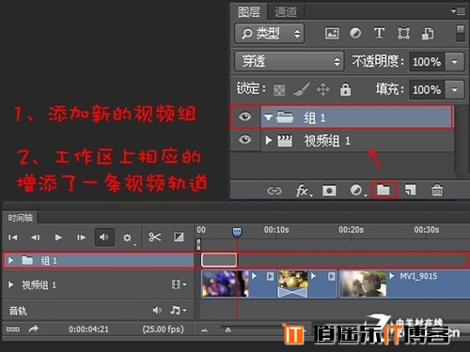The width and height of the screenshot is (470, 352).
Task: Select first video clip with bokeh thumbnail
Action: coord(239,283)
